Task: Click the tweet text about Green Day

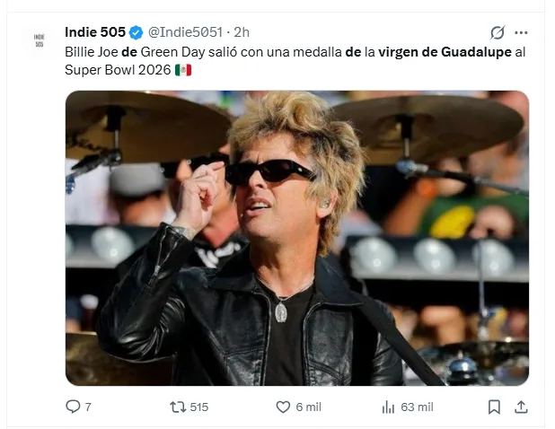Action: click(269, 52)
